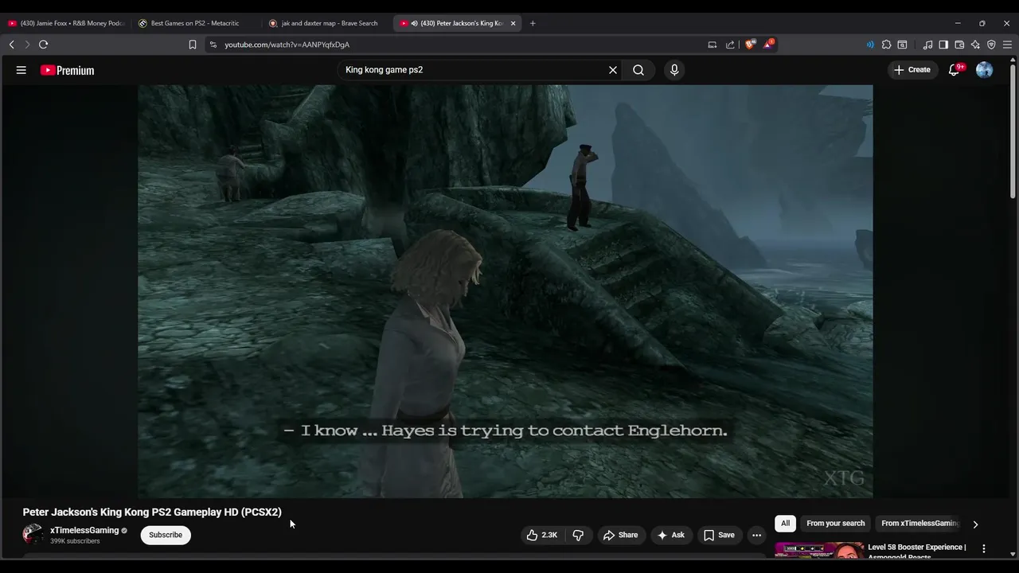Like the video with 2.3K likes
The width and height of the screenshot is (1019, 573).
point(542,535)
